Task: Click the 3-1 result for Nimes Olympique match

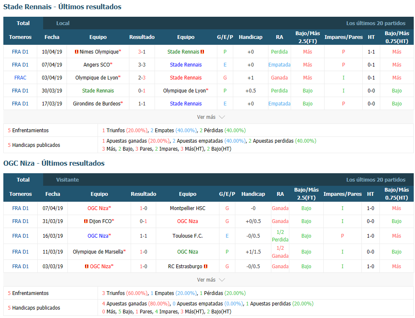Action: tap(142, 52)
